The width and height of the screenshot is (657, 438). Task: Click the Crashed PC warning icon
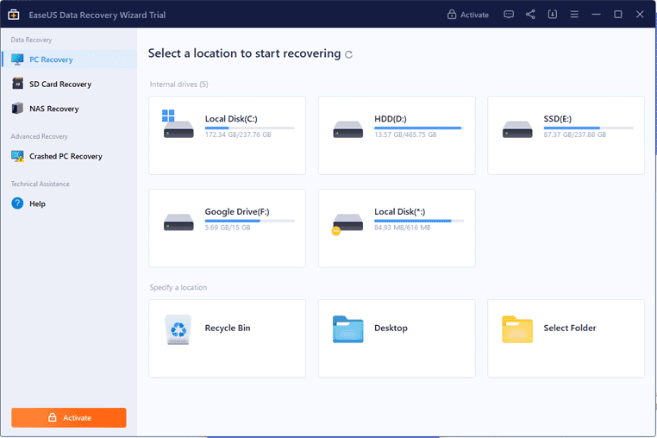click(x=17, y=156)
